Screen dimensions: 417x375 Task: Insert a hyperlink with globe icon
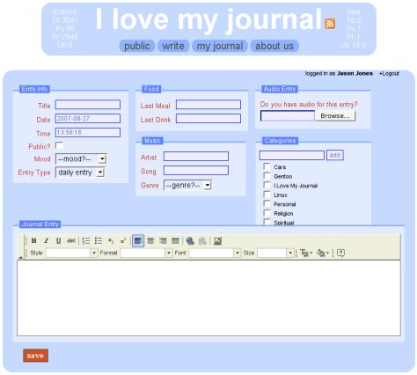190,241
